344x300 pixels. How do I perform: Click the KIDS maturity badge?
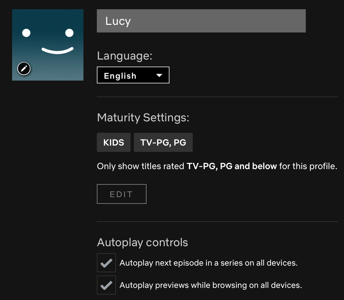[114, 142]
